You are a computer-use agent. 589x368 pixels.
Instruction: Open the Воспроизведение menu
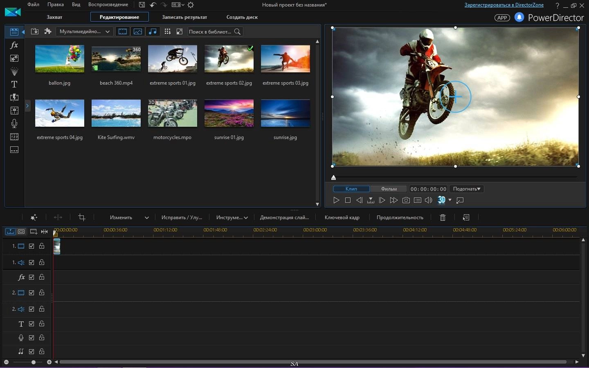point(108,4)
